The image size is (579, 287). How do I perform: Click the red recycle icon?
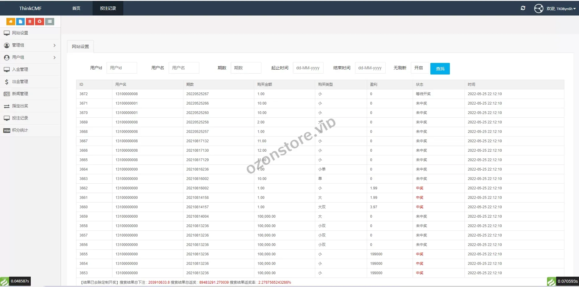40,22
